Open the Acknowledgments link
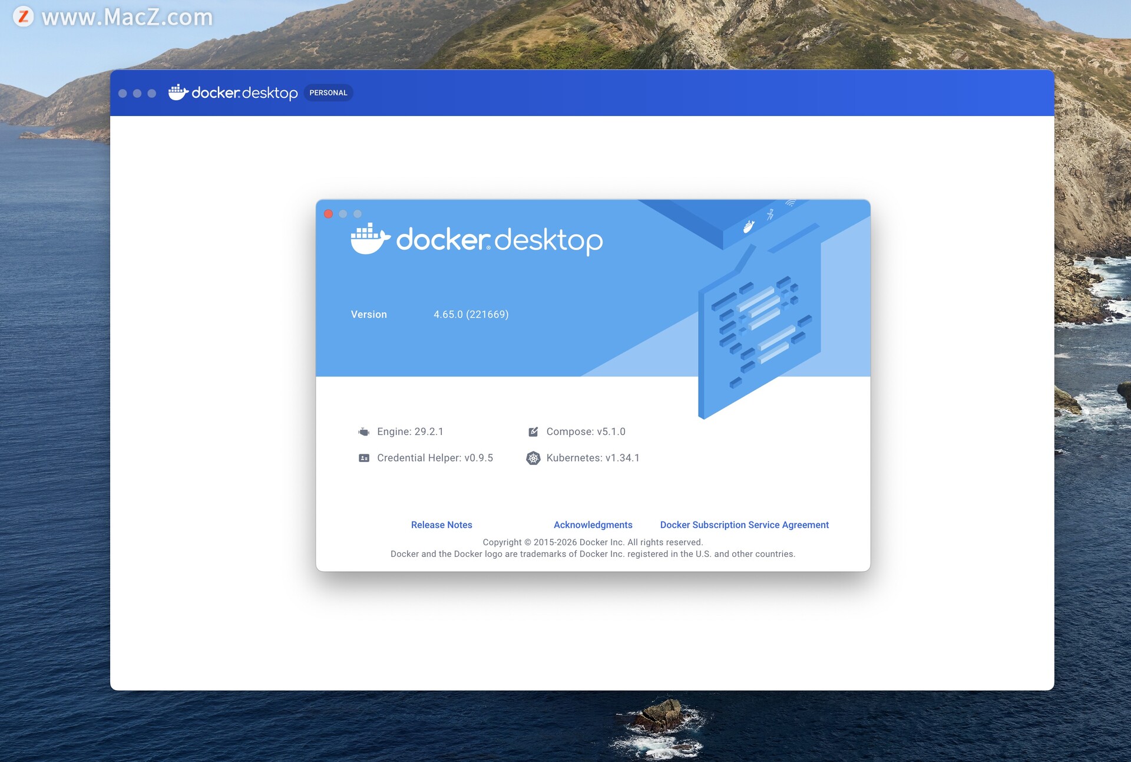 pos(593,525)
